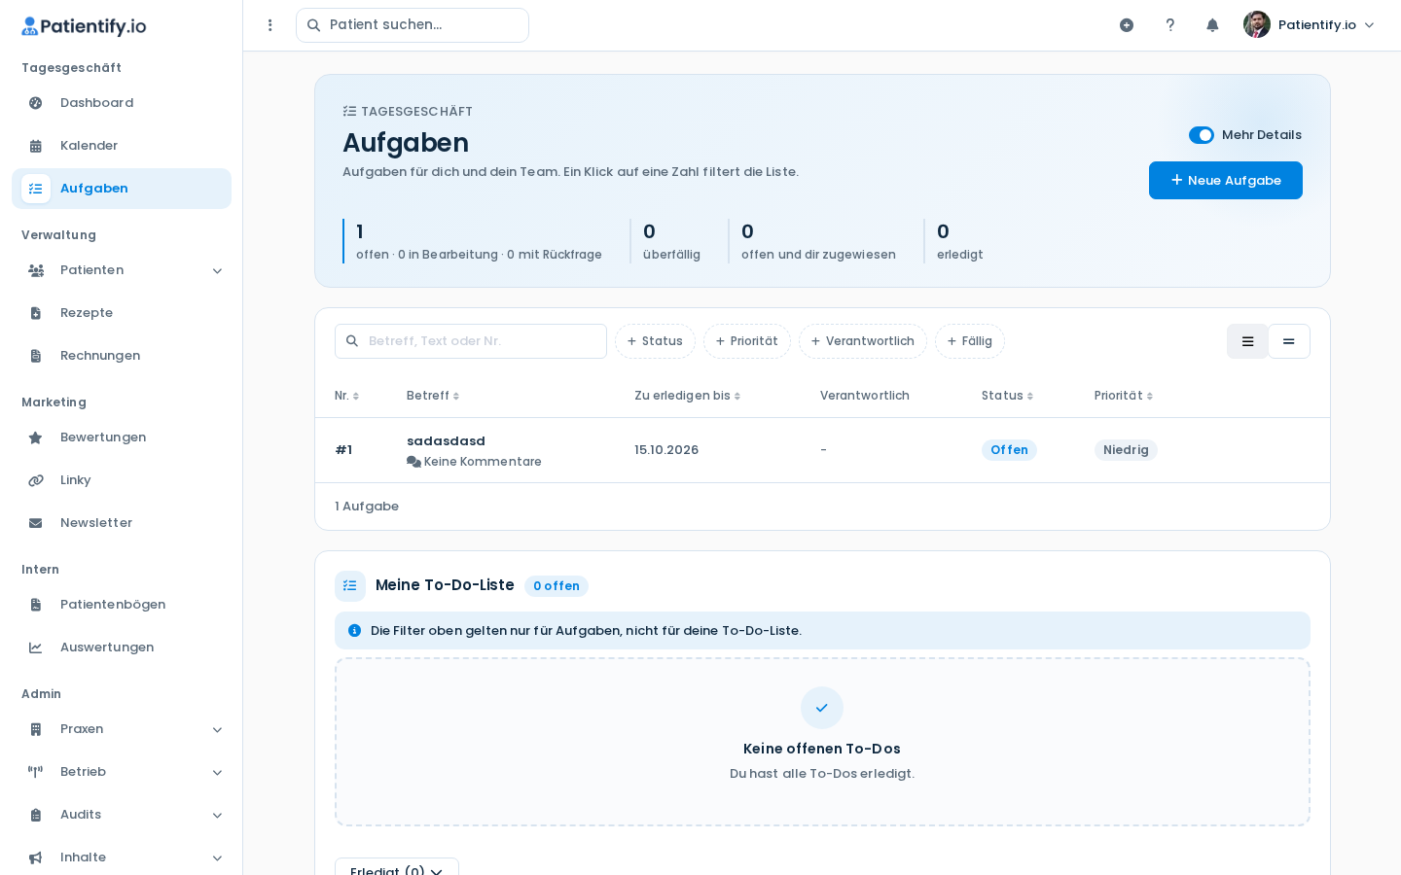Sort tasks by Nr. column
Viewport: 1401px width, 875px height.
(347, 396)
